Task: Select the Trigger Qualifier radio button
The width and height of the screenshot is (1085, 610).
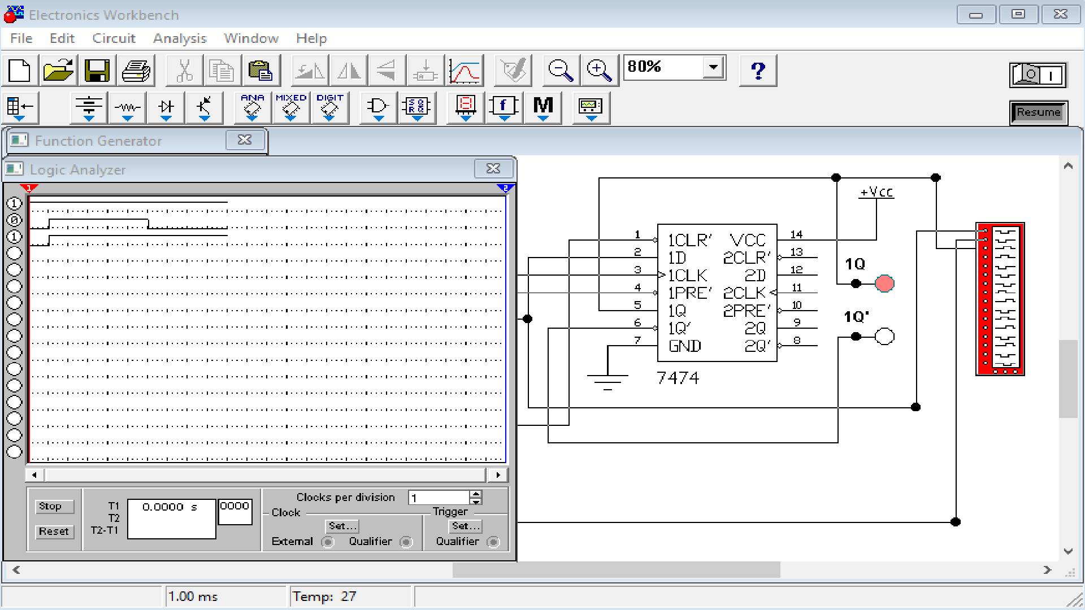Action: (x=493, y=542)
